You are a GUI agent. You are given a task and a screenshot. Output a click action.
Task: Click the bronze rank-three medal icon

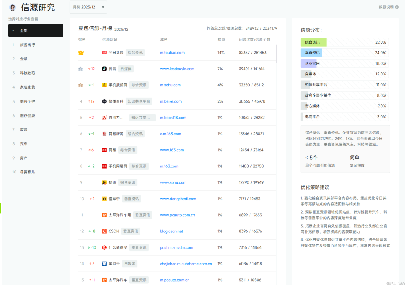click(81, 85)
